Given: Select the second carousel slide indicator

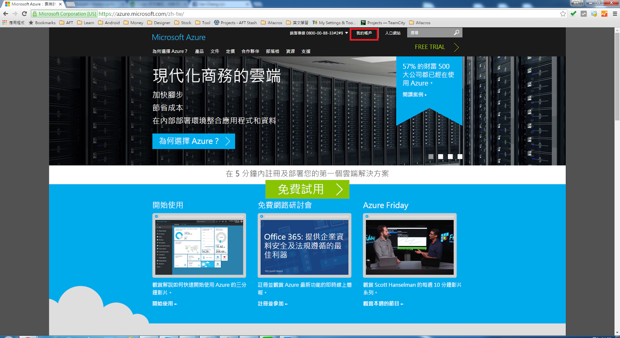Looking at the screenshot, I should pos(441,156).
